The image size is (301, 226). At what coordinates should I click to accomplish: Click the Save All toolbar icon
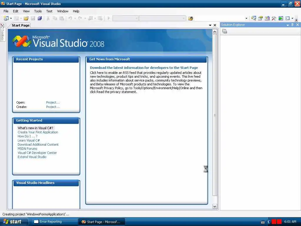coord(40,19)
